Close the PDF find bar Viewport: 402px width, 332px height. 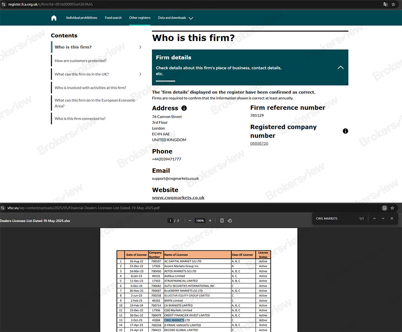click(392, 218)
